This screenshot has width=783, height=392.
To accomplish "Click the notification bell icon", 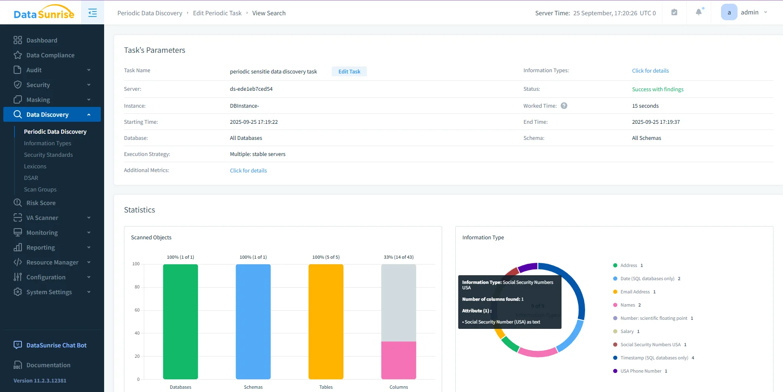I will pyautogui.click(x=698, y=12).
